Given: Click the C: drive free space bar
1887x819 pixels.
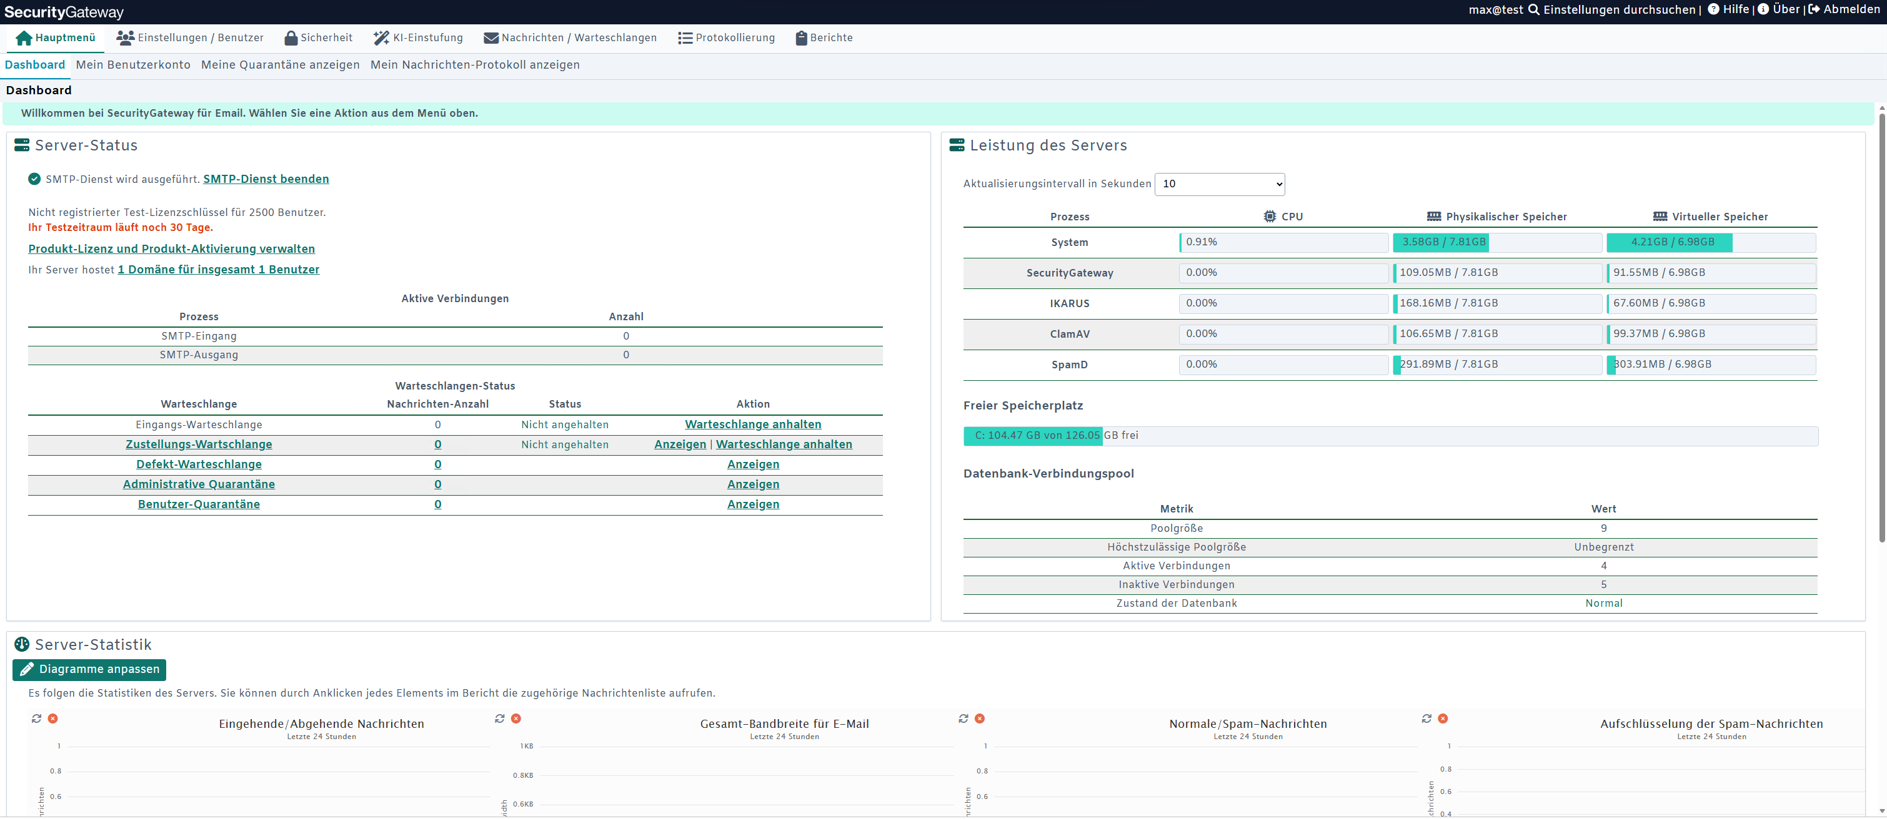Looking at the screenshot, I should point(1390,436).
